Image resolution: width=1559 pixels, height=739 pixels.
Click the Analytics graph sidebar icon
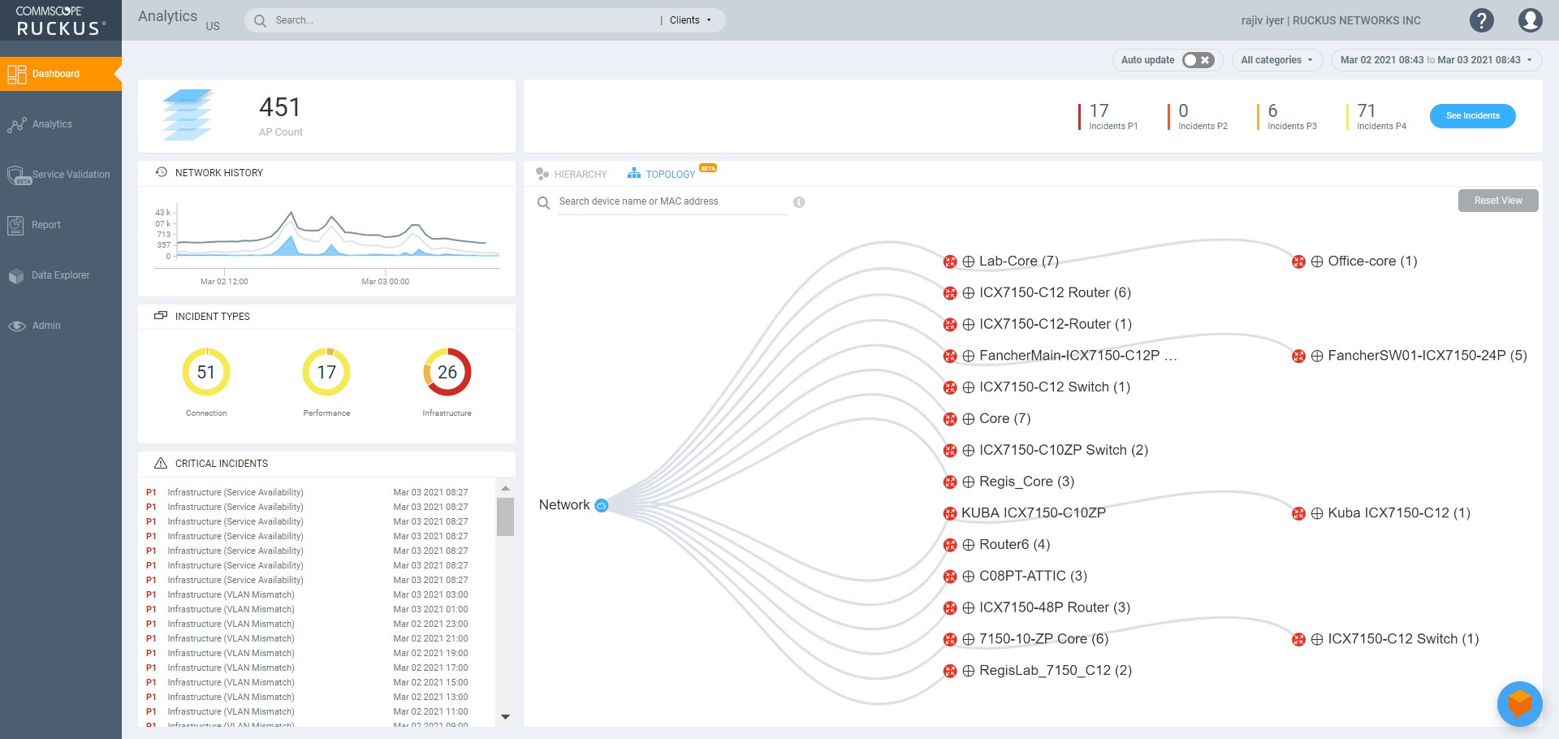(16, 124)
